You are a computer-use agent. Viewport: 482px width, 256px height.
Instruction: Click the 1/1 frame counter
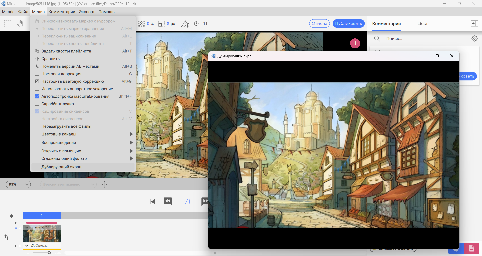[x=186, y=201]
